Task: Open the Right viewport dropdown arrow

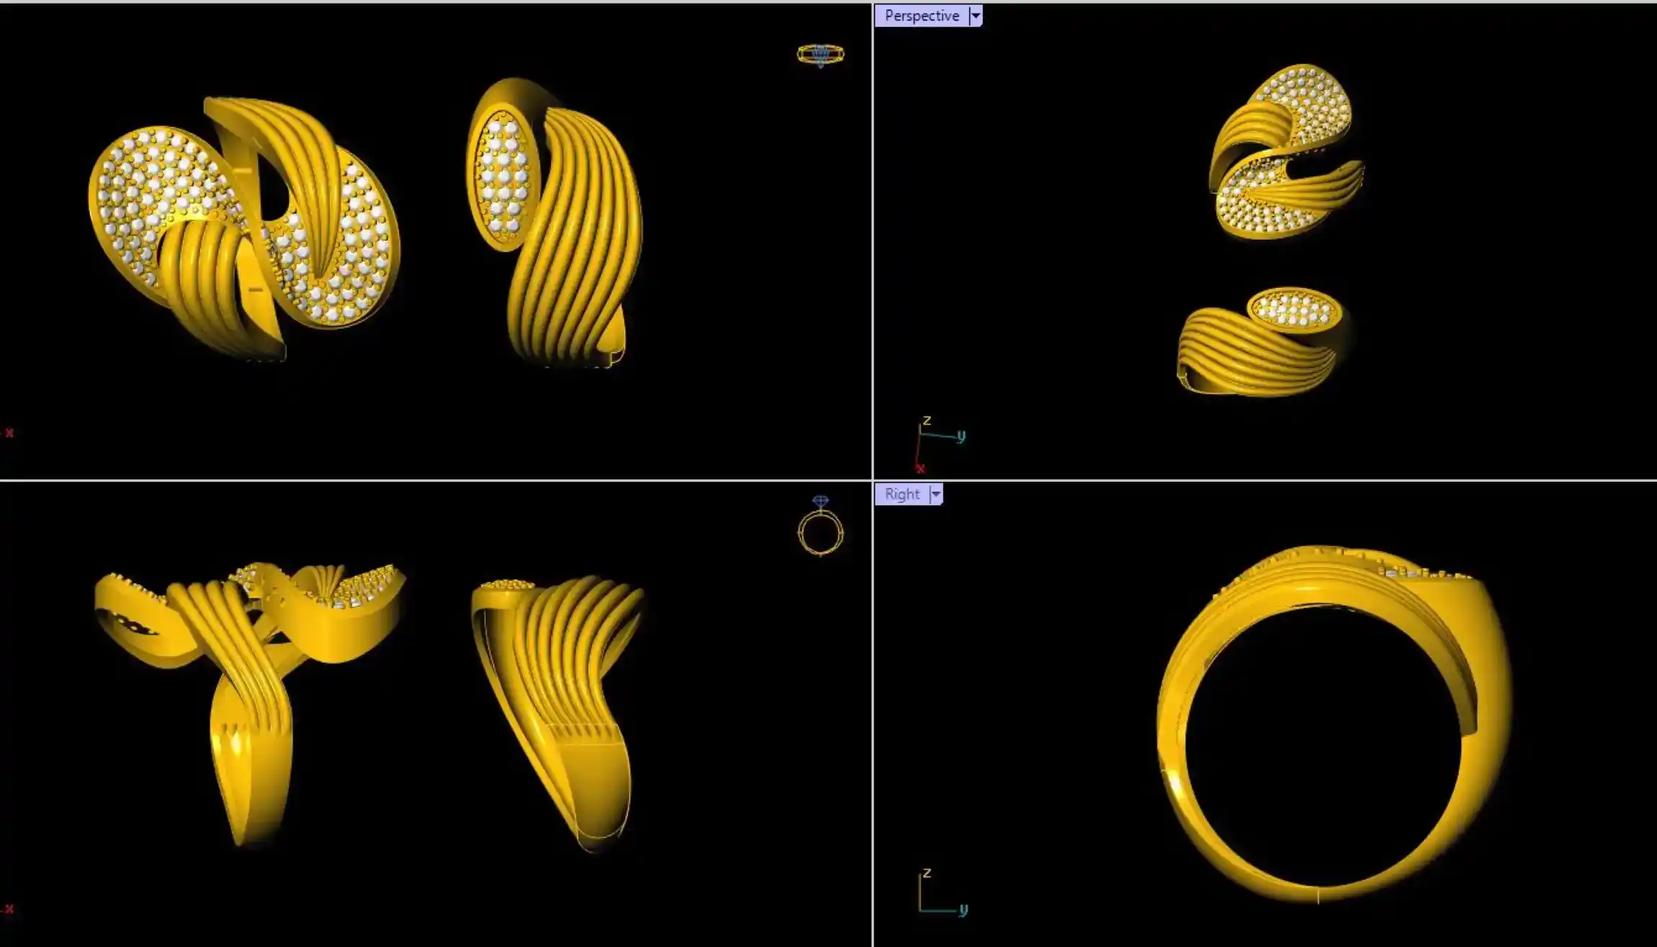Action: click(x=936, y=494)
